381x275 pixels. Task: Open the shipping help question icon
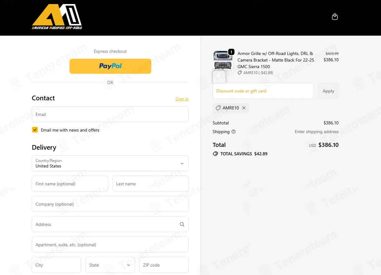tap(234, 132)
